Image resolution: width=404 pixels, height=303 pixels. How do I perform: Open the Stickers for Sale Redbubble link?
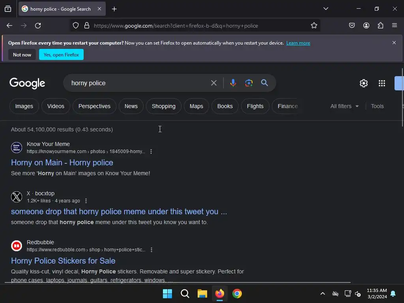63,261
